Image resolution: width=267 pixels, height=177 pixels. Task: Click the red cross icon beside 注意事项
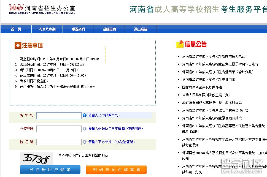tap(18, 45)
